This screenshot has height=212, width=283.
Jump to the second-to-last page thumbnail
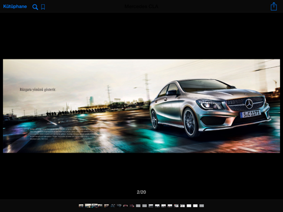pyautogui.click(x=195, y=206)
